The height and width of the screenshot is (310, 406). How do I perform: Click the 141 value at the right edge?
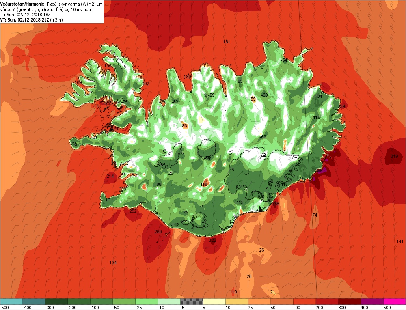tap(400, 242)
